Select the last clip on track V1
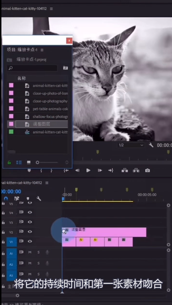 click(x=126, y=242)
